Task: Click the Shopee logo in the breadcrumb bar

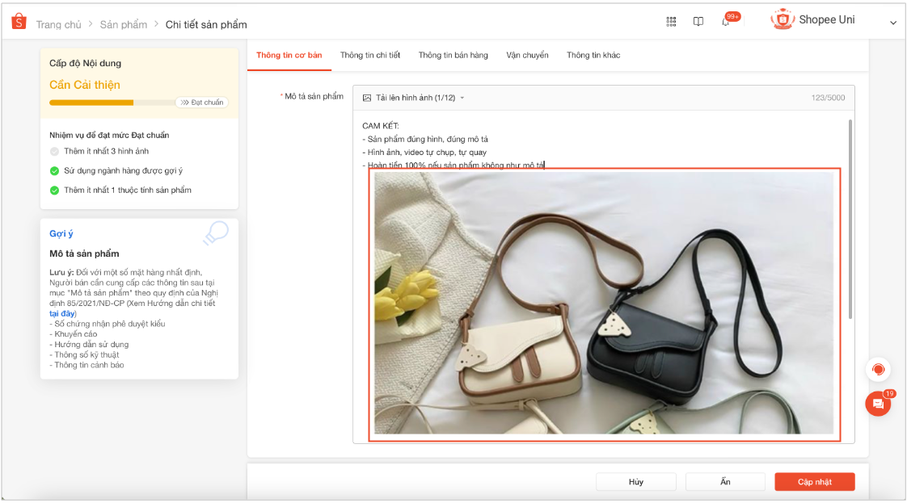Action: pyautogui.click(x=18, y=23)
